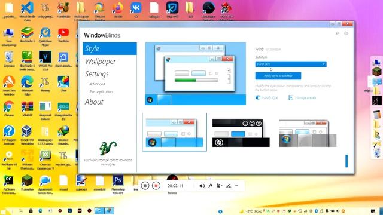Open WinRAR desktop shortcut
Screen dimensions: 383x215
tap(27, 109)
